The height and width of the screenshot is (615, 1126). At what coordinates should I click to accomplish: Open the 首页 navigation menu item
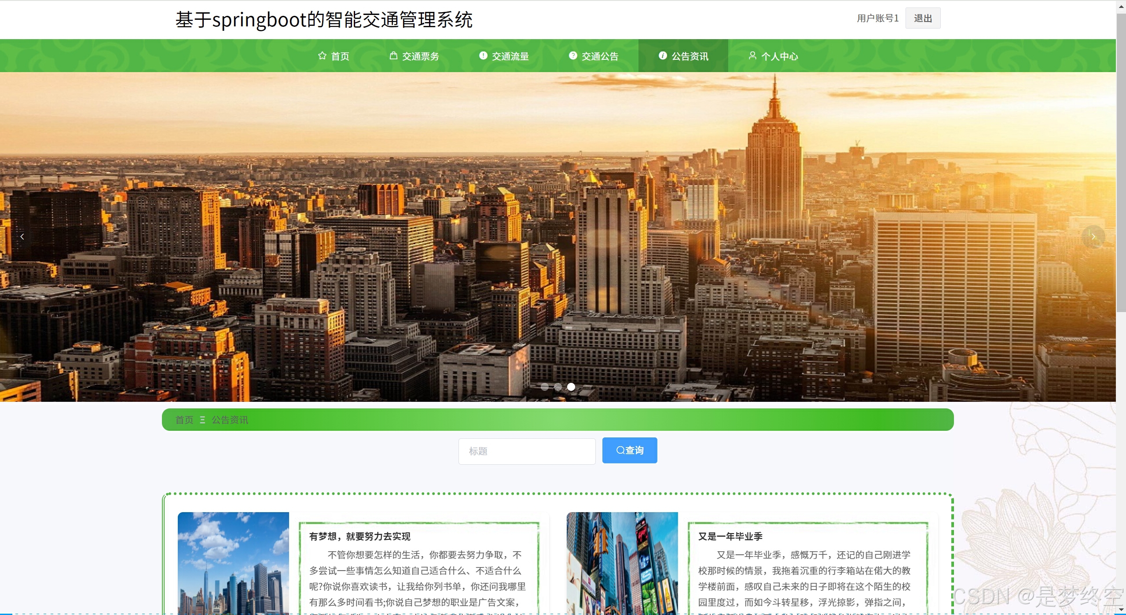tap(340, 55)
